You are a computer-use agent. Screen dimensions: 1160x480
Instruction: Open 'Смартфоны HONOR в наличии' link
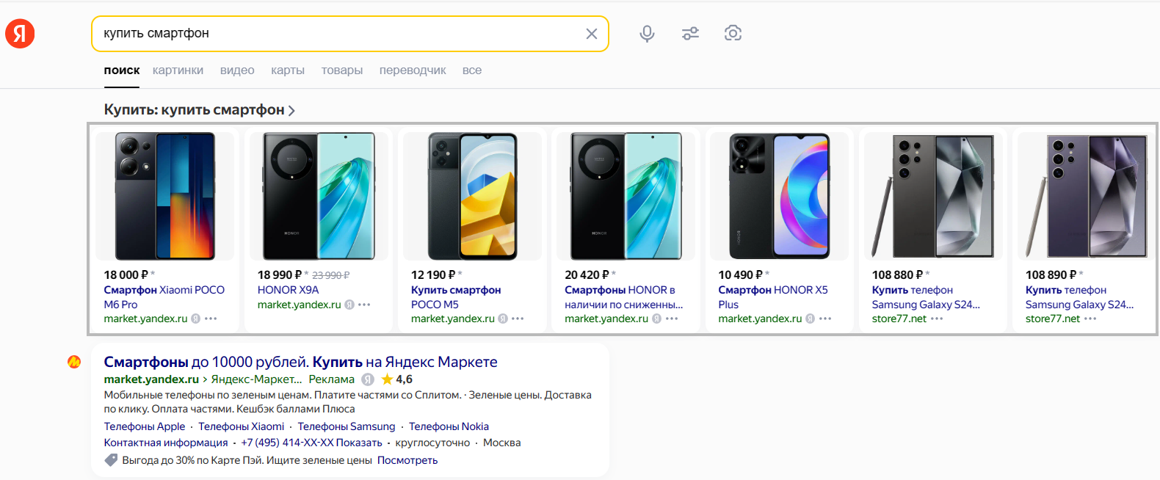(623, 297)
